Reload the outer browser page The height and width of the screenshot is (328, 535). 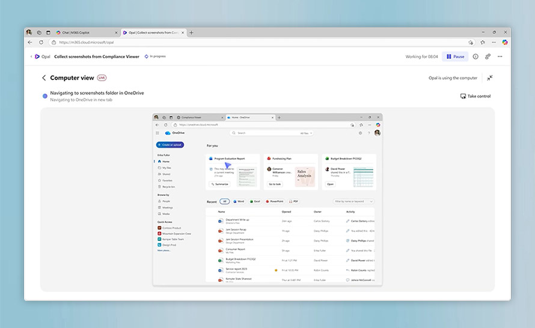coord(41,42)
